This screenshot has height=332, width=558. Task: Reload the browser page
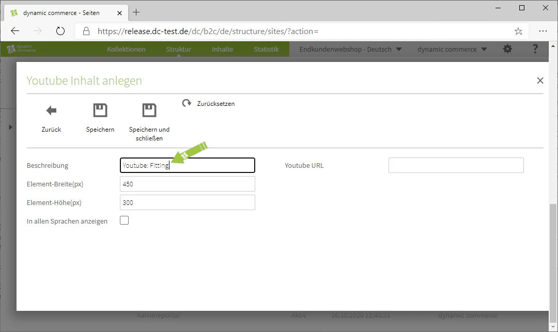(x=60, y=31)
